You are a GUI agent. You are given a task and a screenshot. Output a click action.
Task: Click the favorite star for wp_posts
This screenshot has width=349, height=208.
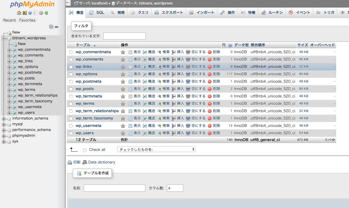[123, 89]
